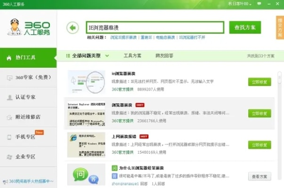Switch to 工具方案 tab
This screenshot has width=284, height=188.
pyautogui.click(x=132, y=55)
